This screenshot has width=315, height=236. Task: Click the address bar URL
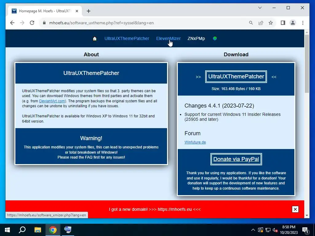click(102, 23)
